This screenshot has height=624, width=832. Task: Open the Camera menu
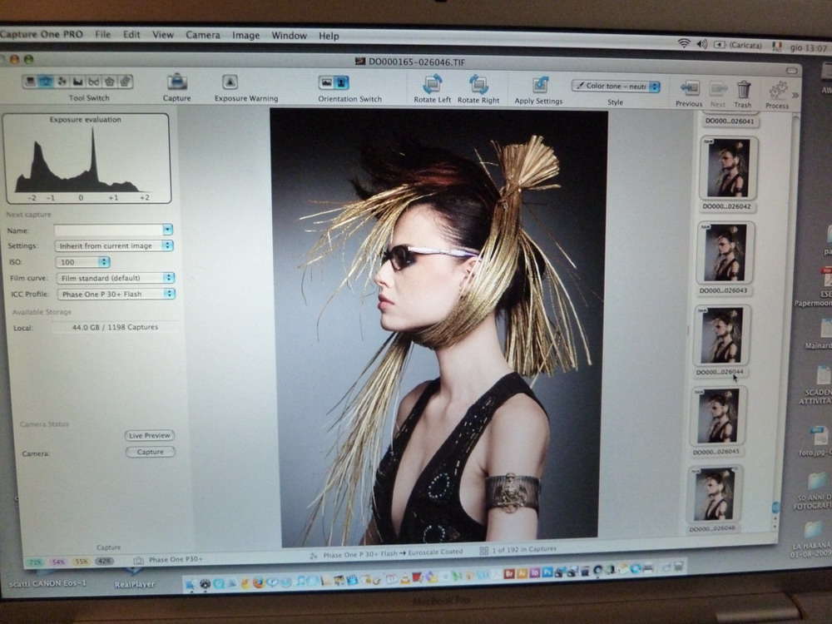pos(203,35)
